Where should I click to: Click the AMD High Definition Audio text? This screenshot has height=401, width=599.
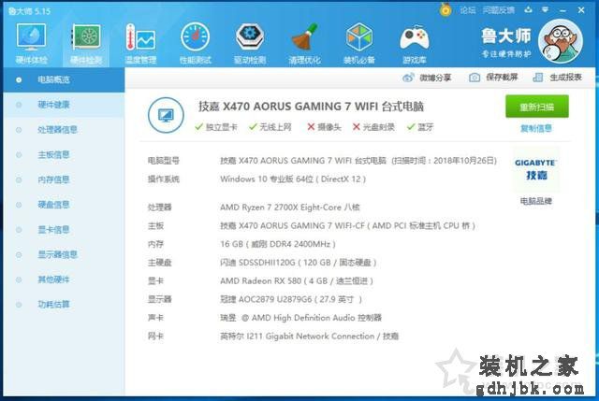point(301,318)
